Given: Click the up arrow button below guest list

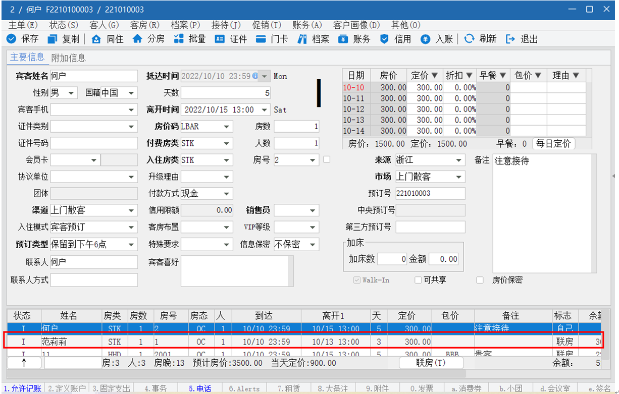Looking at the screenshot, I should [x=24, y=362].
